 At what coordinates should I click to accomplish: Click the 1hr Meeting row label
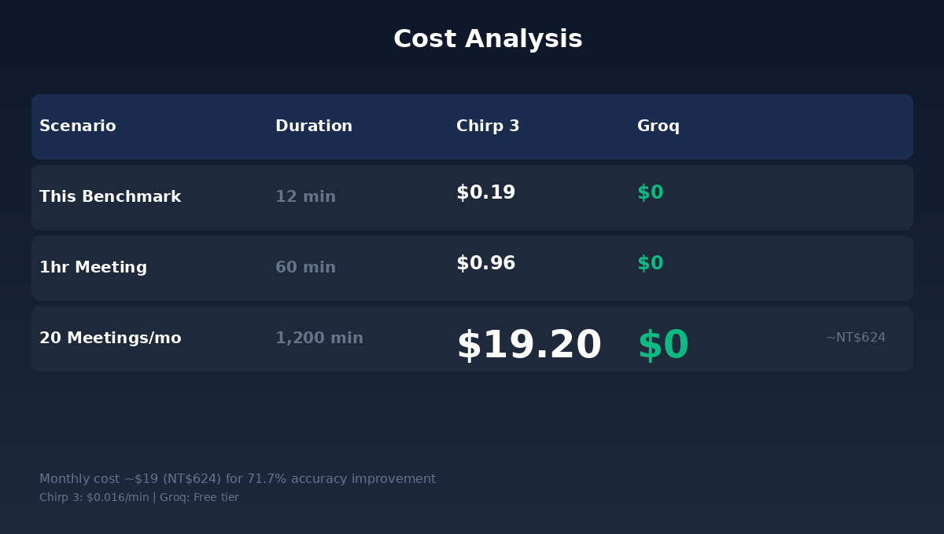point(93,268)
